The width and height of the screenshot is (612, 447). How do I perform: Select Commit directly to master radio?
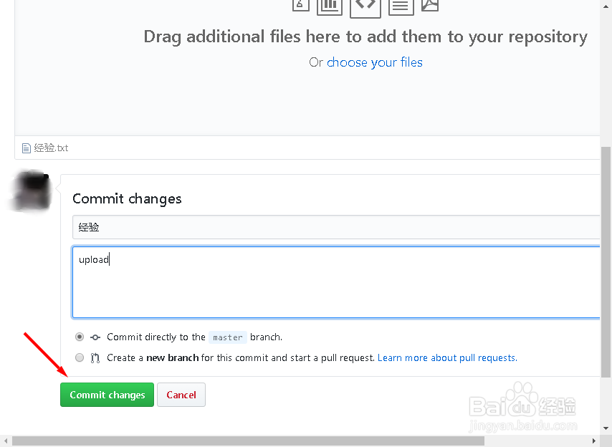point(80,337)
